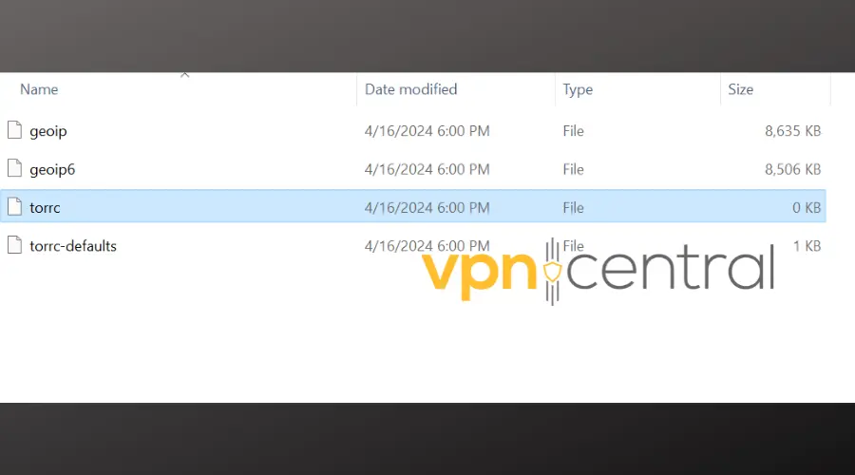
Task: Sort files by Date modified header
Action: pos(410,89)
